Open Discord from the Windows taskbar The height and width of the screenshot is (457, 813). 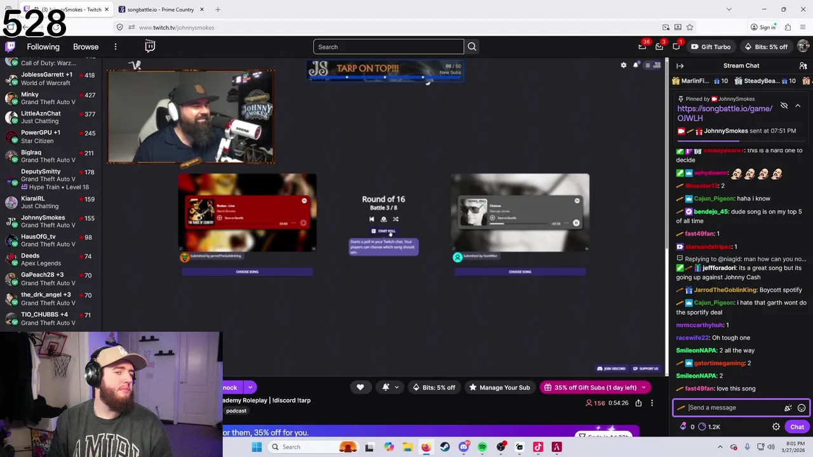coord(464,447)
